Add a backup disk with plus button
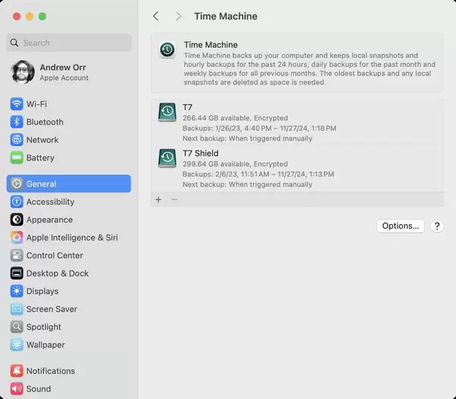Screen dimensions: 456x399 159,199
